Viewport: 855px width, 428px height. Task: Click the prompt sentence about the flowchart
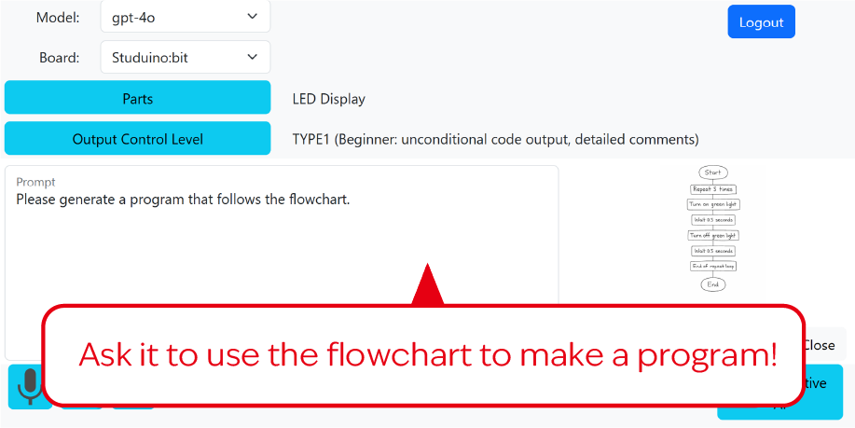tap(183, 200)
